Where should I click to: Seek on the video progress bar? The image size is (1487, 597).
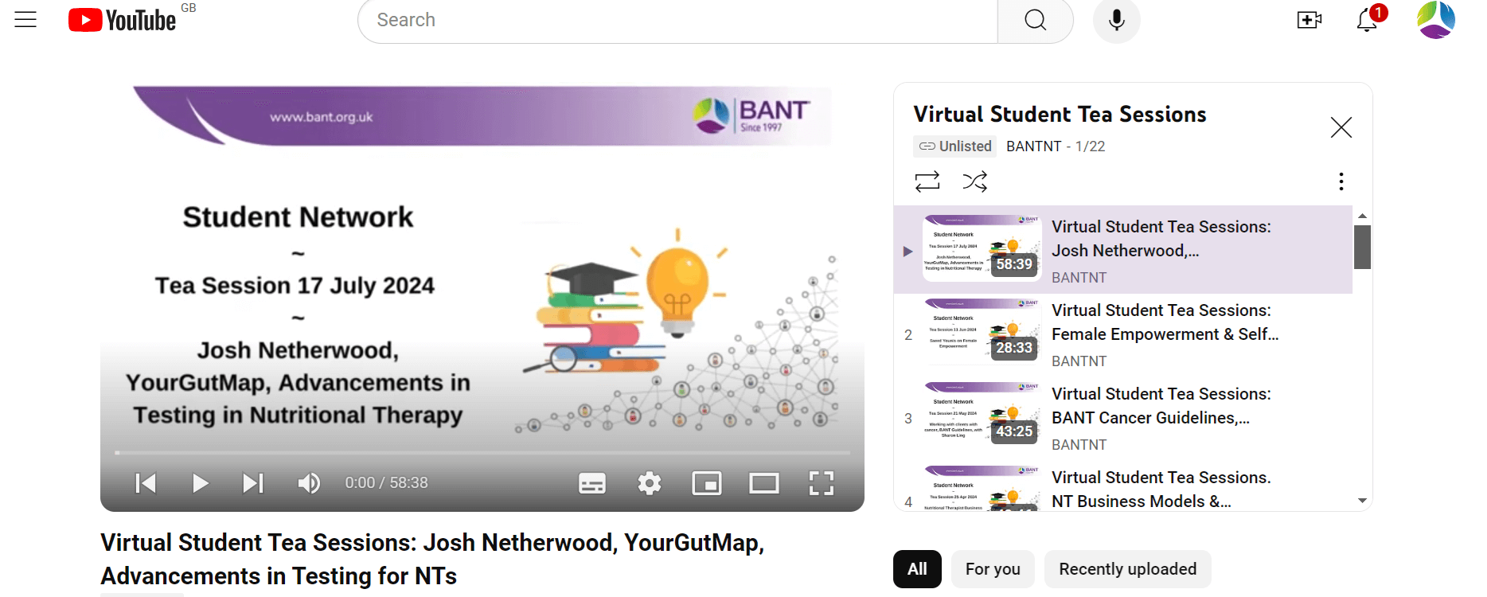click(482, 452)
